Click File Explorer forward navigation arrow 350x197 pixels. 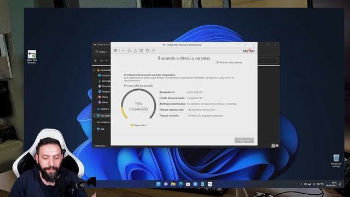(101, 61)
